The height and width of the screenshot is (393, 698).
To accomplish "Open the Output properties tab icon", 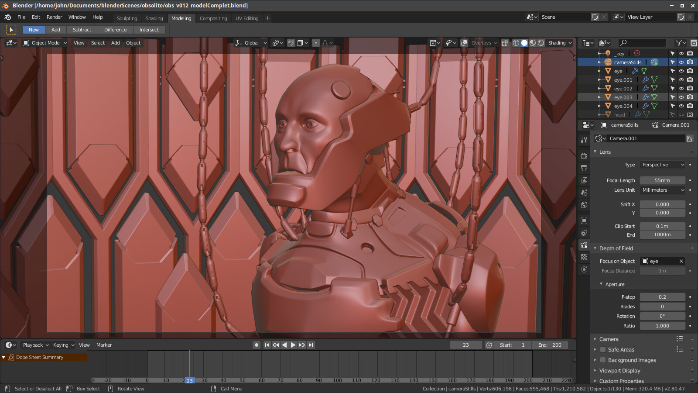I will 584,168.
